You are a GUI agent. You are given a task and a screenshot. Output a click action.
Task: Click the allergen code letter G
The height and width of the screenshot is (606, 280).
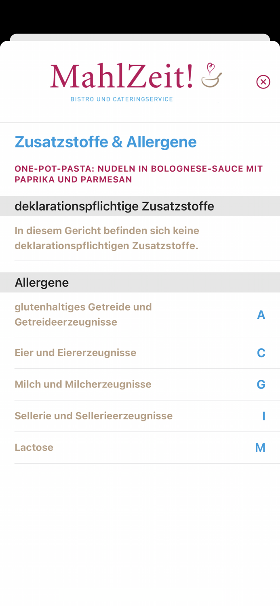coord(262,384)
